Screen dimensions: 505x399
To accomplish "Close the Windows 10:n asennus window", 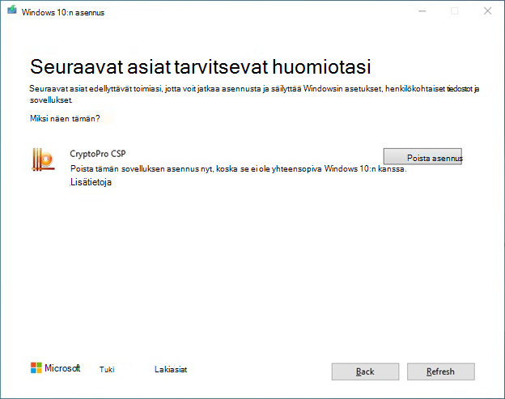I will point(488,11).
